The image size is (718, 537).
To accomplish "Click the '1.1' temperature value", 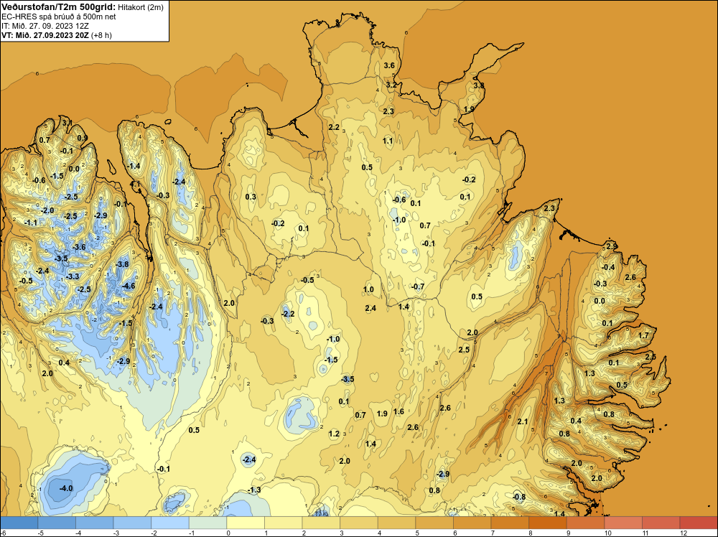I will point(388,141).
